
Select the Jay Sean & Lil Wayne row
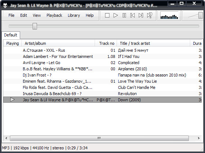[x=102, y=100]
